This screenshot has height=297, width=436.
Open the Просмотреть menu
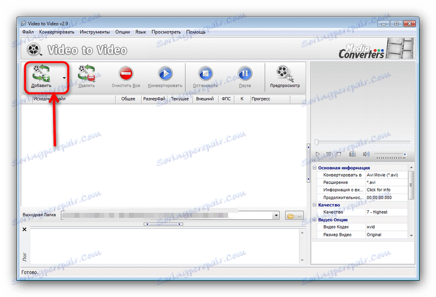[x=166, y=32]
